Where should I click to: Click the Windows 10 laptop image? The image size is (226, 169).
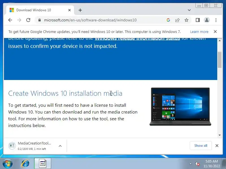180,107
